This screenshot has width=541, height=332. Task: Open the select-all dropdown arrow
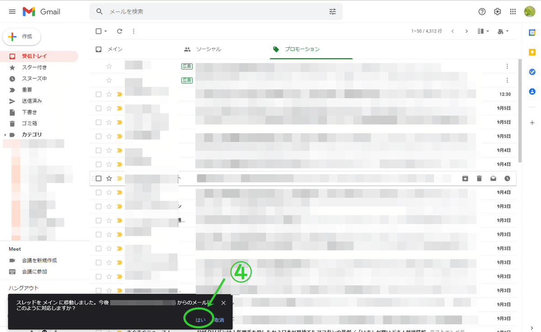click(x=106, y=31)
